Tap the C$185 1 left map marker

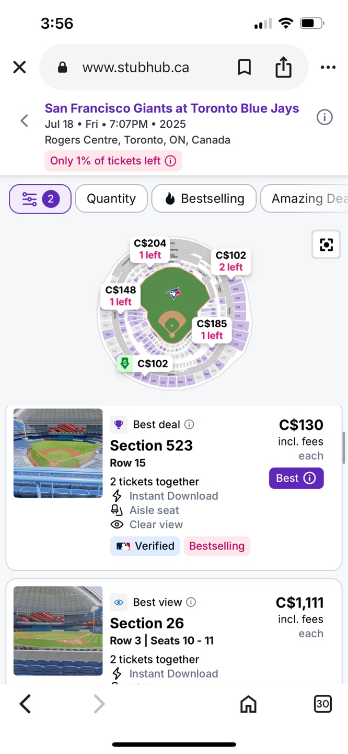212,329
